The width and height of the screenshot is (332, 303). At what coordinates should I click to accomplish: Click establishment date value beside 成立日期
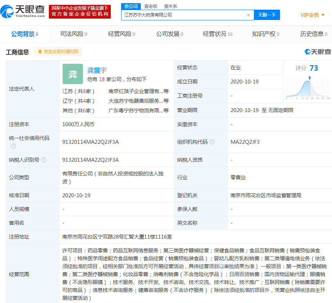click(245, 82)
